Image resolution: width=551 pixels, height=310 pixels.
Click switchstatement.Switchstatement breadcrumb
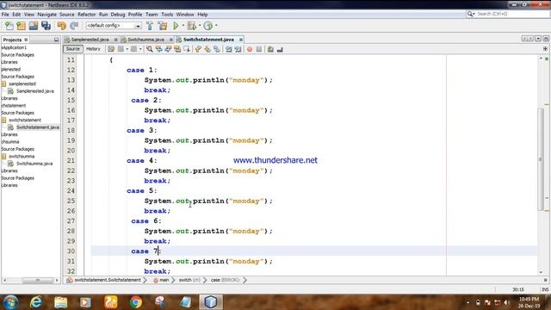107,280
